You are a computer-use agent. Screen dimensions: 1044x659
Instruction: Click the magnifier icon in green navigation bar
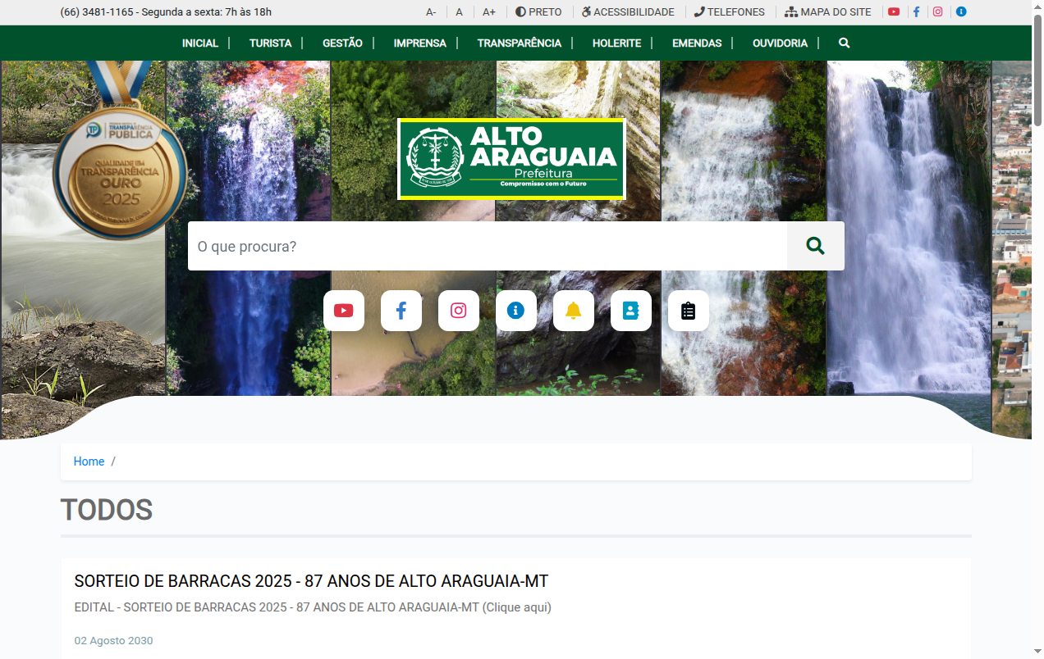point(845,43)
